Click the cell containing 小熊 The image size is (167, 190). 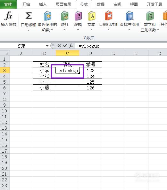point(45,87)
